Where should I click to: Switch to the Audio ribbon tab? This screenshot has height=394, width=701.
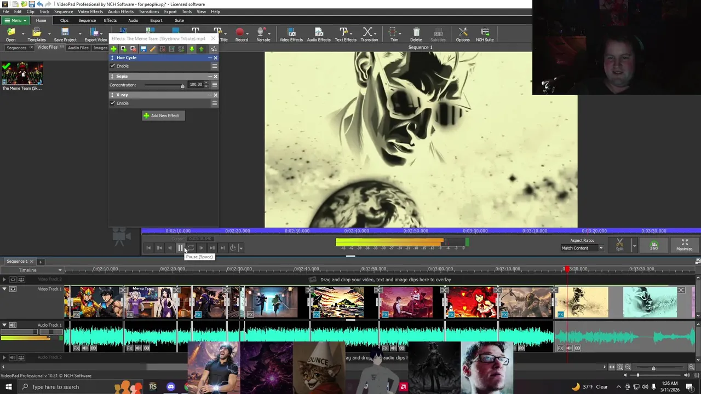[x=133, y=20]
